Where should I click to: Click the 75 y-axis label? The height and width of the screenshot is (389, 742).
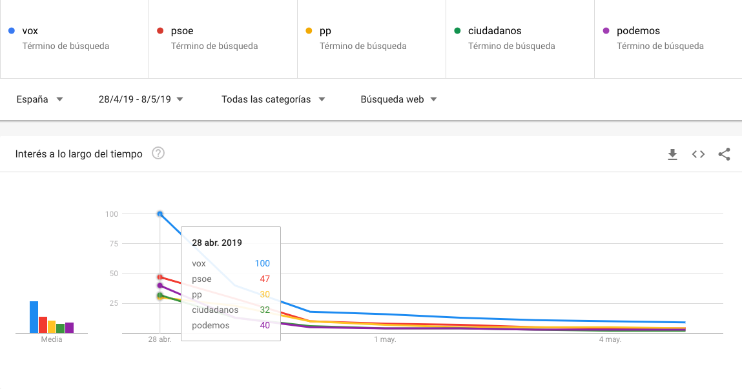click(x=113, y=244)
